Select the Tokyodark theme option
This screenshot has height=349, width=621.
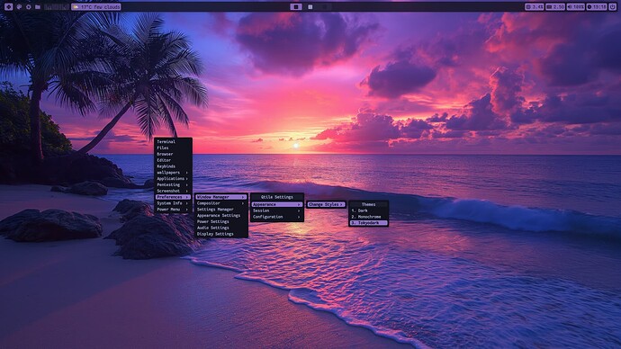click(368, 223)
